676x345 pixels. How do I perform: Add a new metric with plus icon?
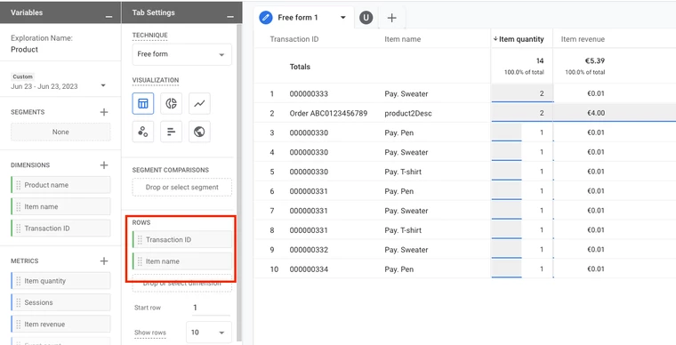(104, 261)
